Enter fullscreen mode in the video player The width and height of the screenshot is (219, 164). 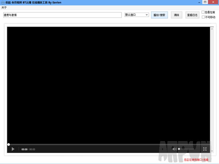[x=205, y=149]
